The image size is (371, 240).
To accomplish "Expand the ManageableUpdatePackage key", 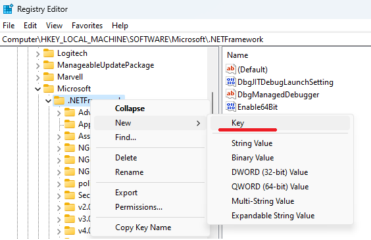I will [38, 66].
